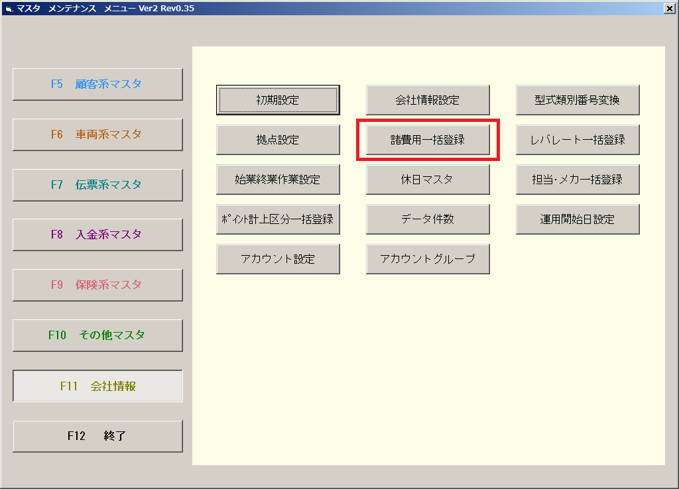Open レバレート一括登録
The width and height of the screenshot is (679, 489).
coord(578,140)
